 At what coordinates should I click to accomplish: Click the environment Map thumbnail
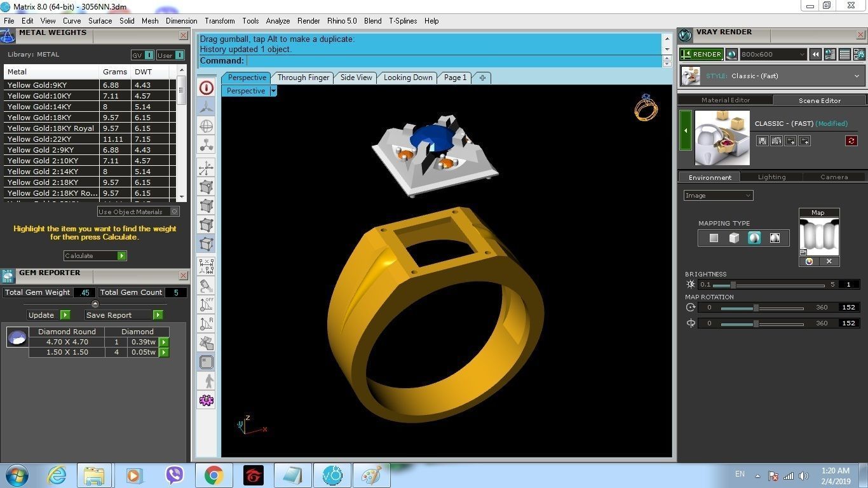[819, 236]
